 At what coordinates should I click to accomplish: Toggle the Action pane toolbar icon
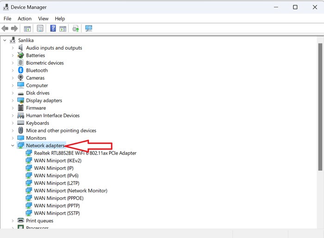[63, 28]
